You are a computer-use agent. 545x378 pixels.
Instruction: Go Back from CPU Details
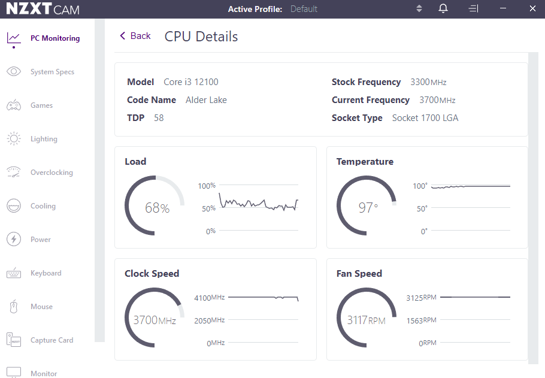(135, 36)
